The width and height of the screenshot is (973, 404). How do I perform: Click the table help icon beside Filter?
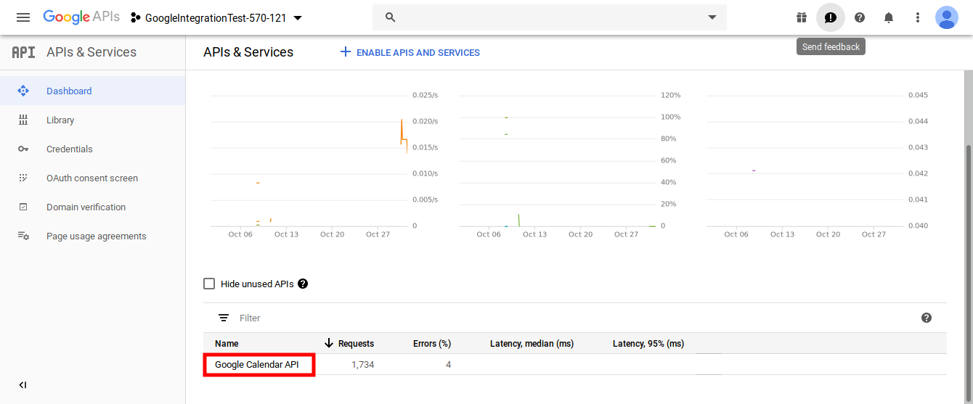[x=926, y=318]
